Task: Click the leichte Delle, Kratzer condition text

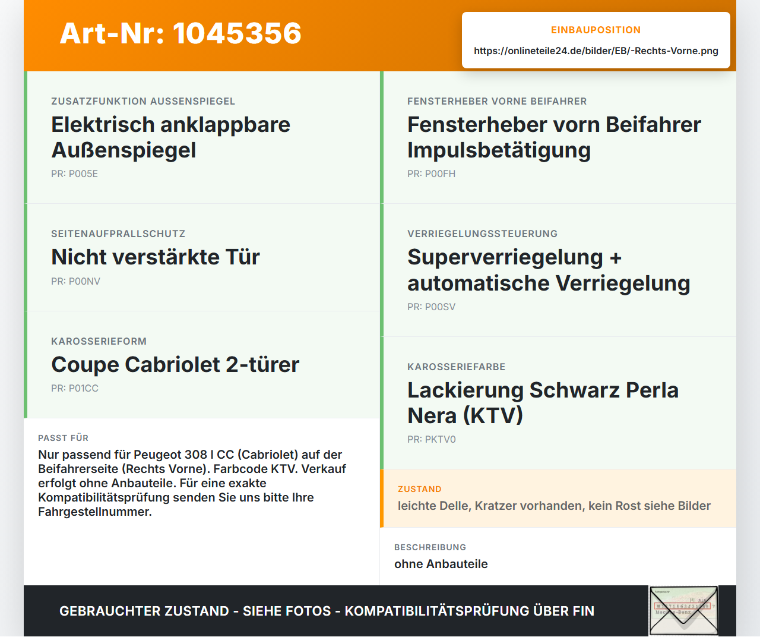Action: coord(554,506)
